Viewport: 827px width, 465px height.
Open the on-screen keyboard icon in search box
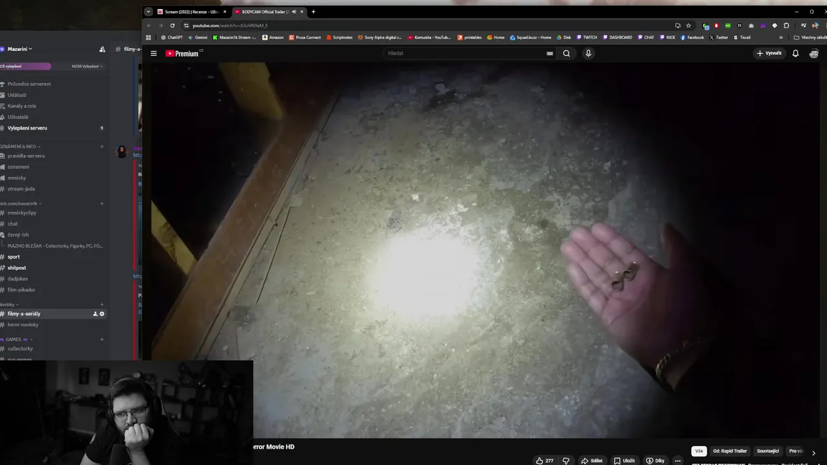coord(550,54)
